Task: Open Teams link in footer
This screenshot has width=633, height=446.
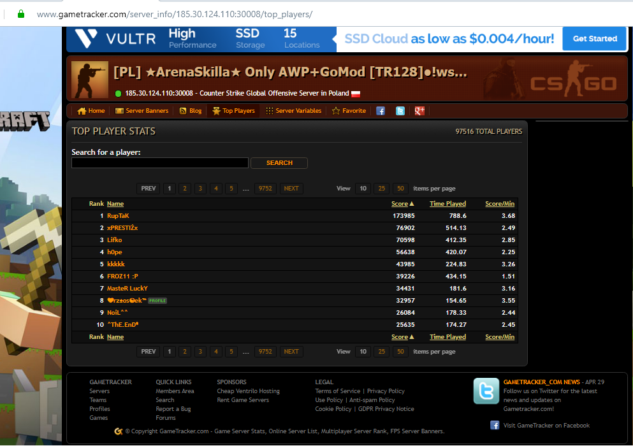Action: pyautogui.click(x=98, y=400)
